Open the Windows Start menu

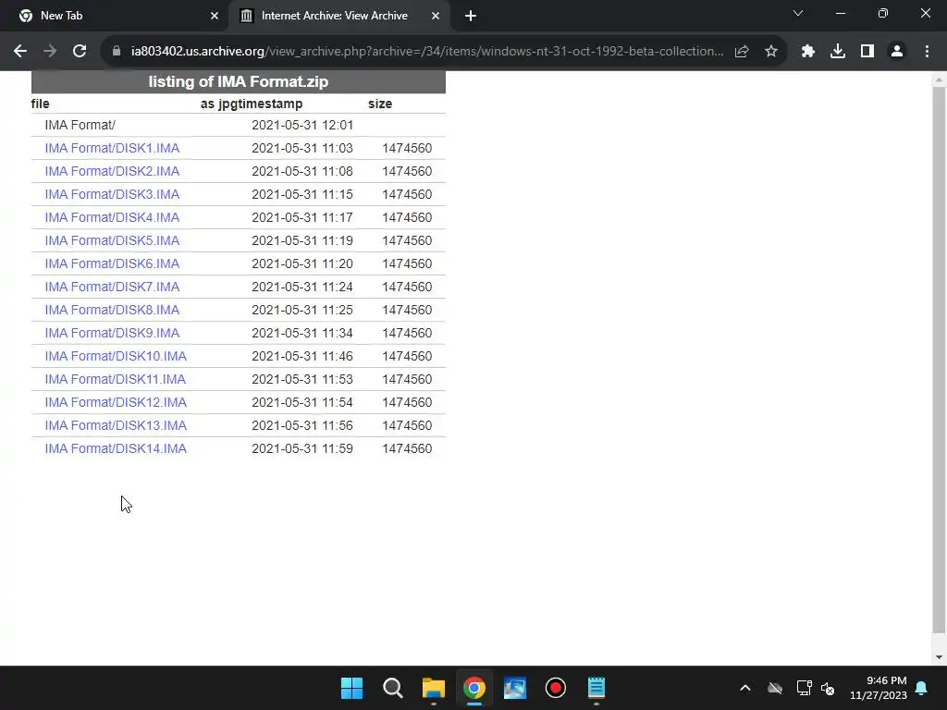coord(352,688)
